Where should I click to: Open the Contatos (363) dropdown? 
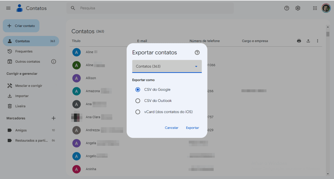coord(167,66)
